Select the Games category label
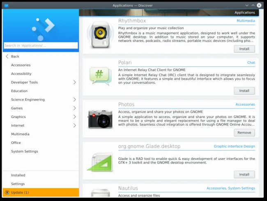 (x=17, y=108)
